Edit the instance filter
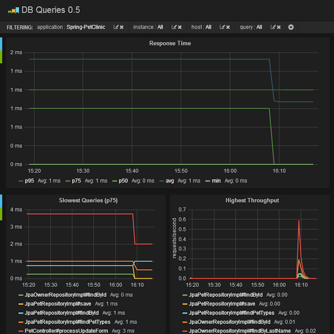 click(x=174, y=27)
